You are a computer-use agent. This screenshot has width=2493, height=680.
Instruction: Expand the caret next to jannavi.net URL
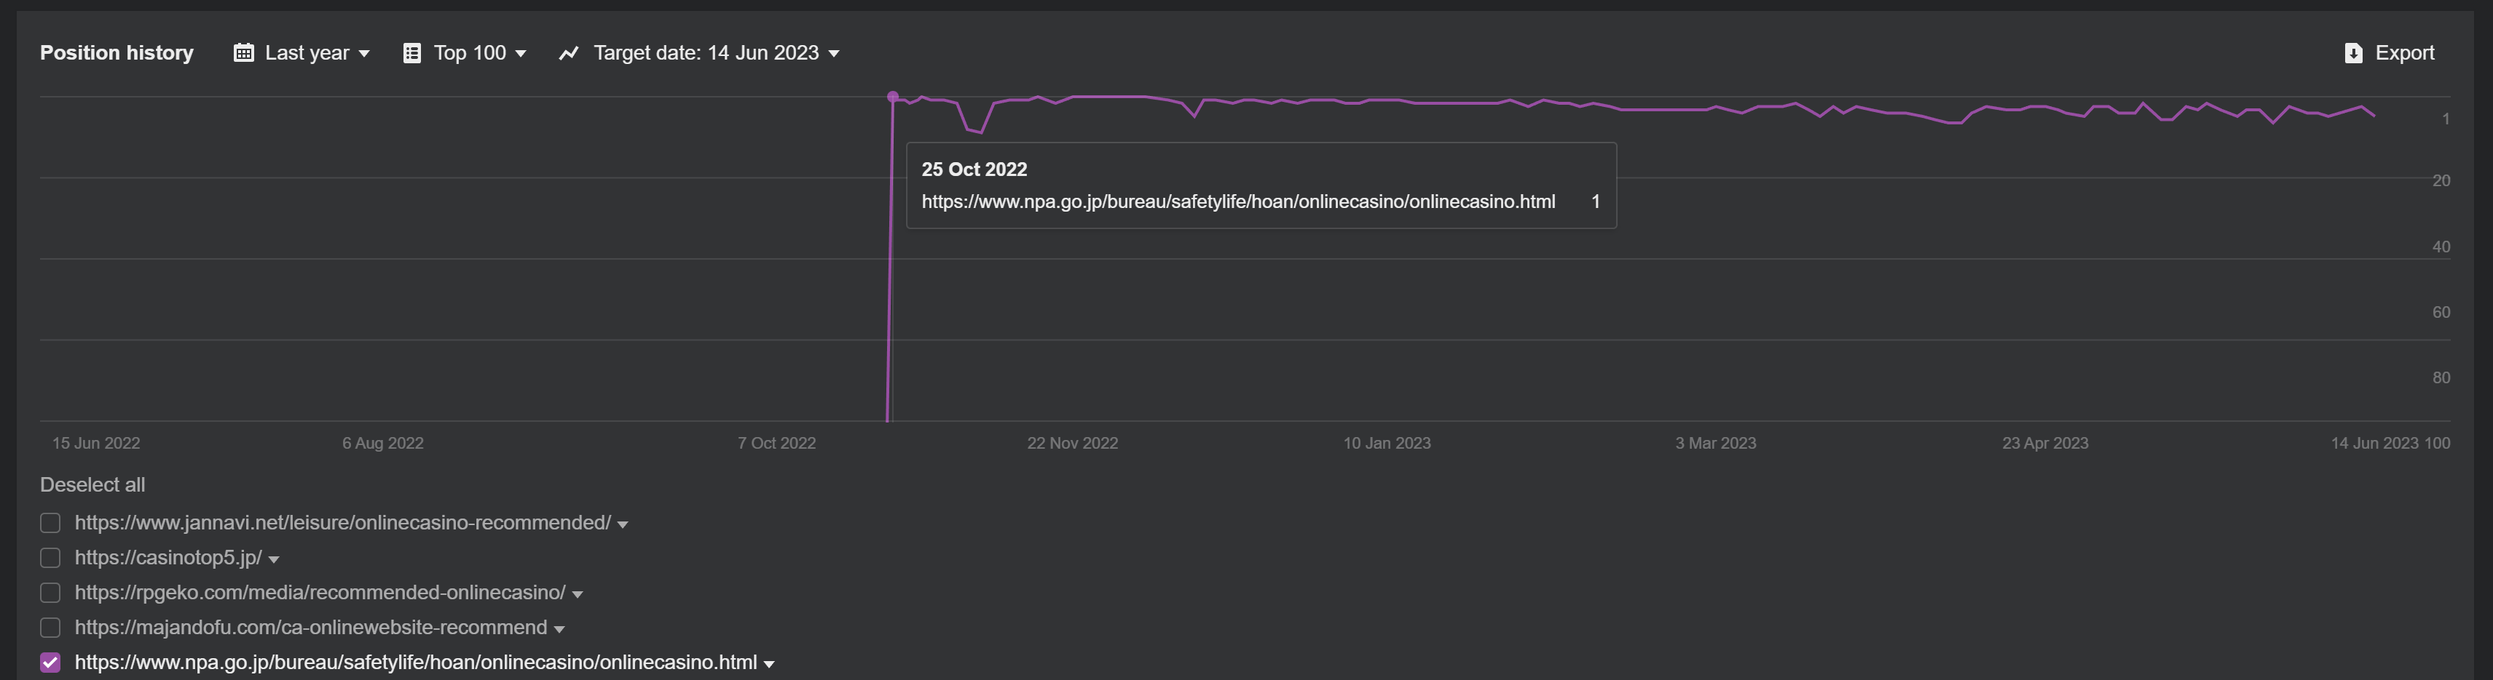pos(622,524)
